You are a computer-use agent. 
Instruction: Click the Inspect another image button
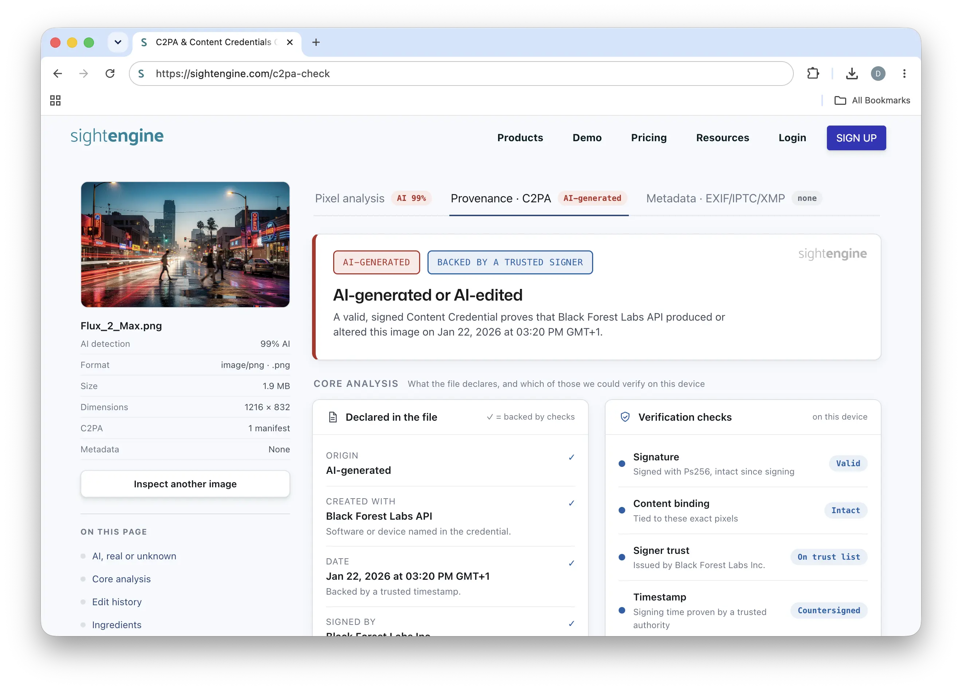[185, 484]
